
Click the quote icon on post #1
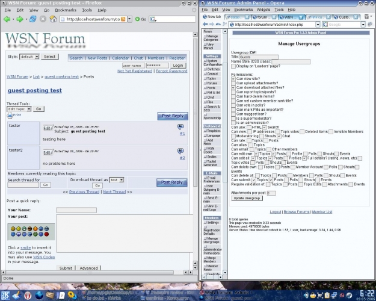tap(180, 127)
